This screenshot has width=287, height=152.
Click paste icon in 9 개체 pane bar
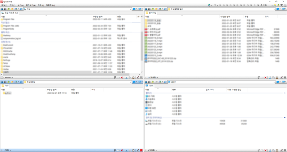[277, 150]
